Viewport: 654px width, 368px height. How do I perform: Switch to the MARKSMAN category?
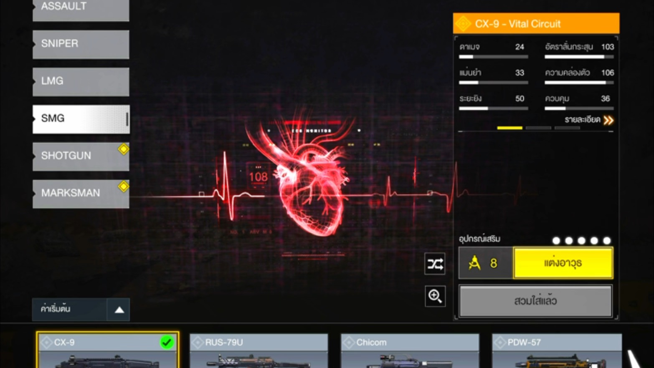tap(81, 194)
